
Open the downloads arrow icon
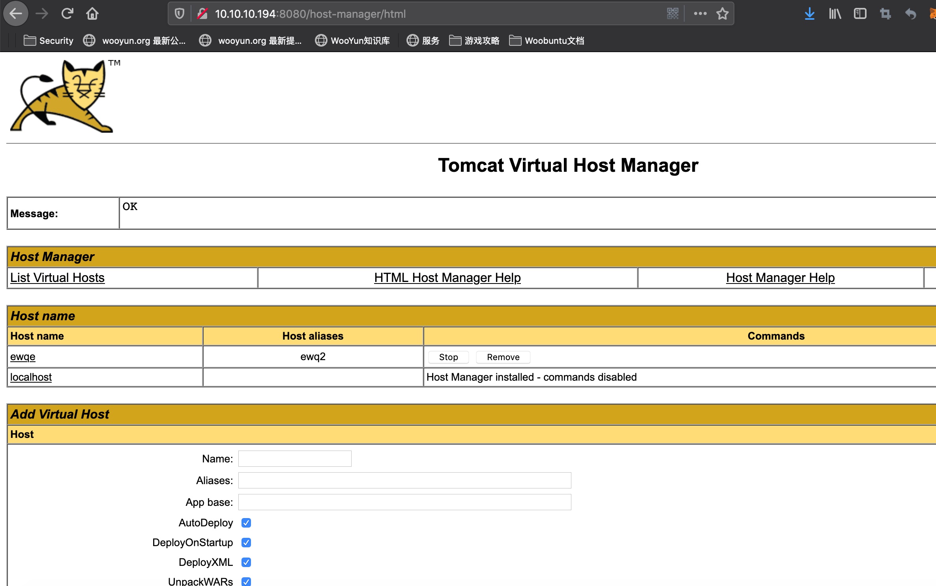coord(809,14)
